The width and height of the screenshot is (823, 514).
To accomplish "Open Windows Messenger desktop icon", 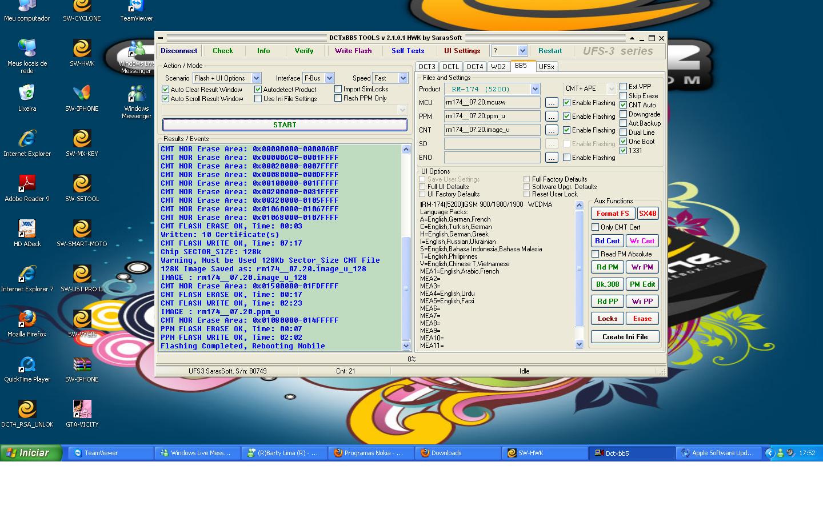I will pos(136,101).
